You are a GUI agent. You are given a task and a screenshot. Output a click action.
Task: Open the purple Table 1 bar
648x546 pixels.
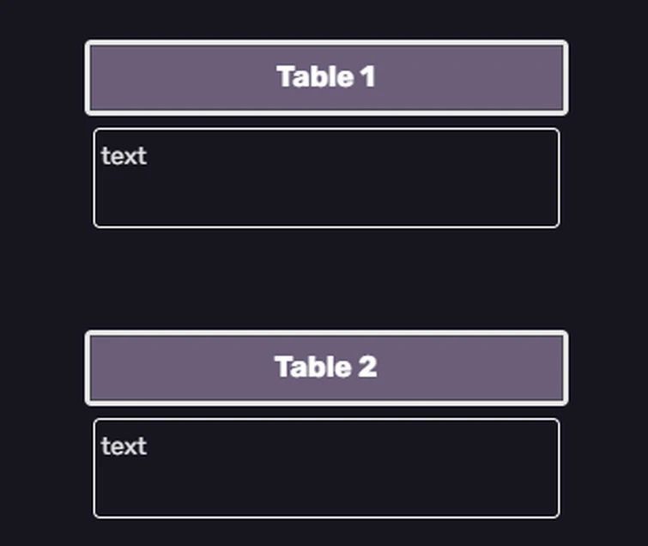326,77
